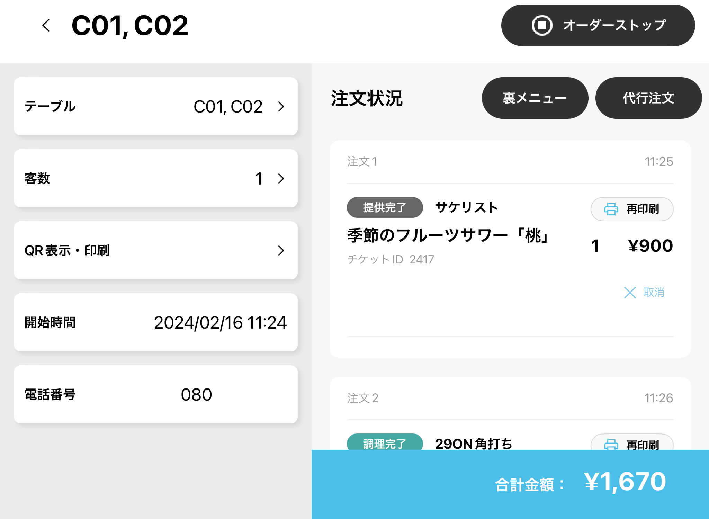
Task: Open the 客数 guest count chevron
Action: tap(281, 179)
